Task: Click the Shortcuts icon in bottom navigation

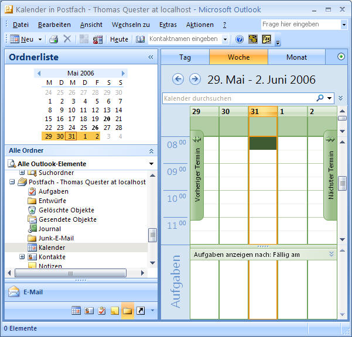Action: [x=141, y=311]
